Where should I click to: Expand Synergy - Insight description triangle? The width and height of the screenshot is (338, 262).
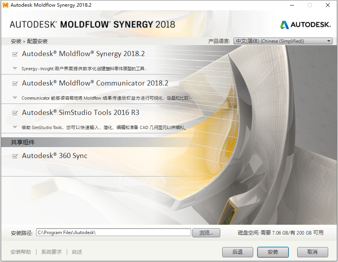(x=15, y=69)
